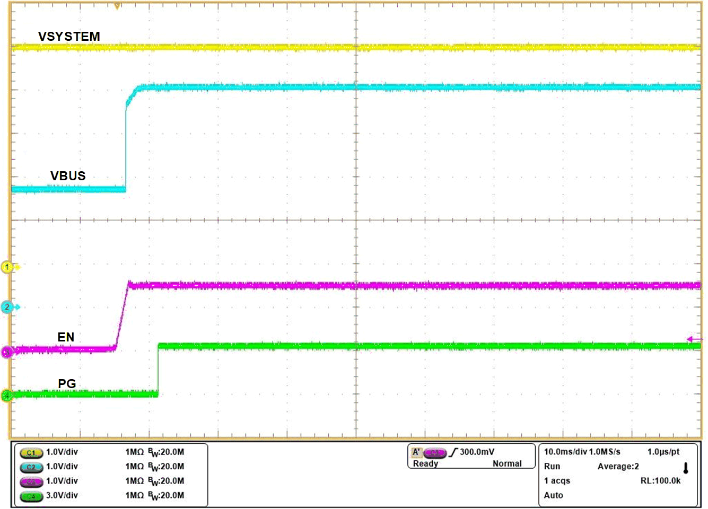The image size is (708, 509).
Task: Click the magenta channel 3 ground marker
Action: click(6, 352)
